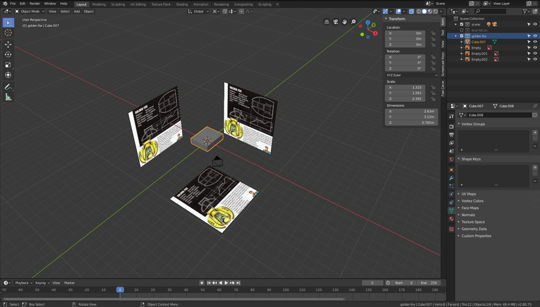
Task: Play the animation forward
Action: 226,283
